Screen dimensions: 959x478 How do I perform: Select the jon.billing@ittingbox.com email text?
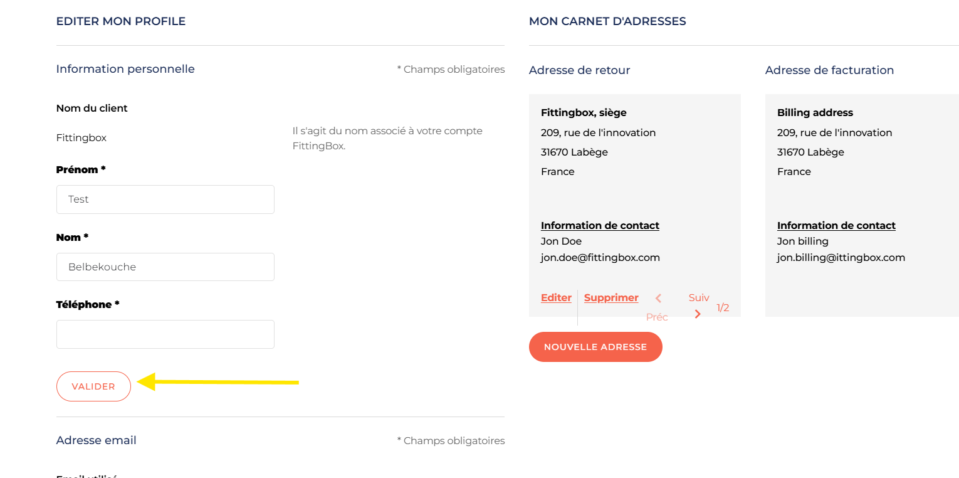(841, 258)
